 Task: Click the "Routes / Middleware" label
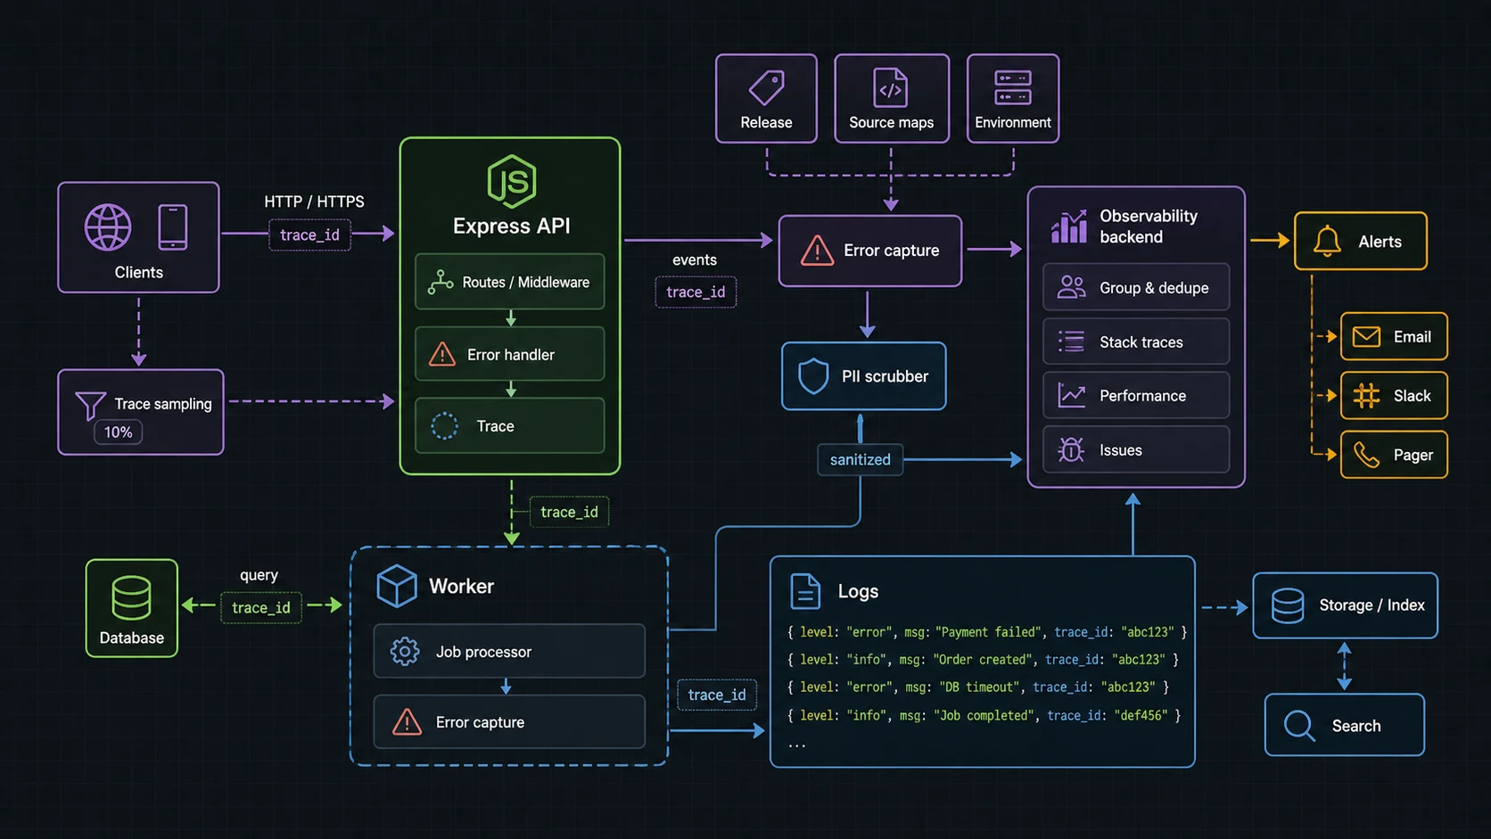[x=526, y=283]
